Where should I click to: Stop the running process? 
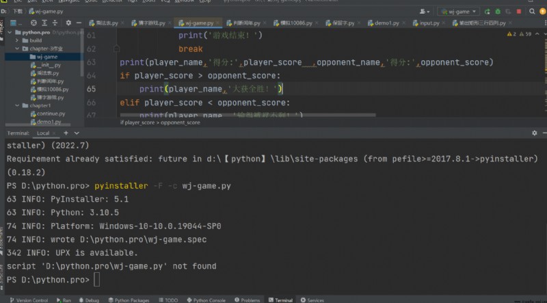pos(519,12)
